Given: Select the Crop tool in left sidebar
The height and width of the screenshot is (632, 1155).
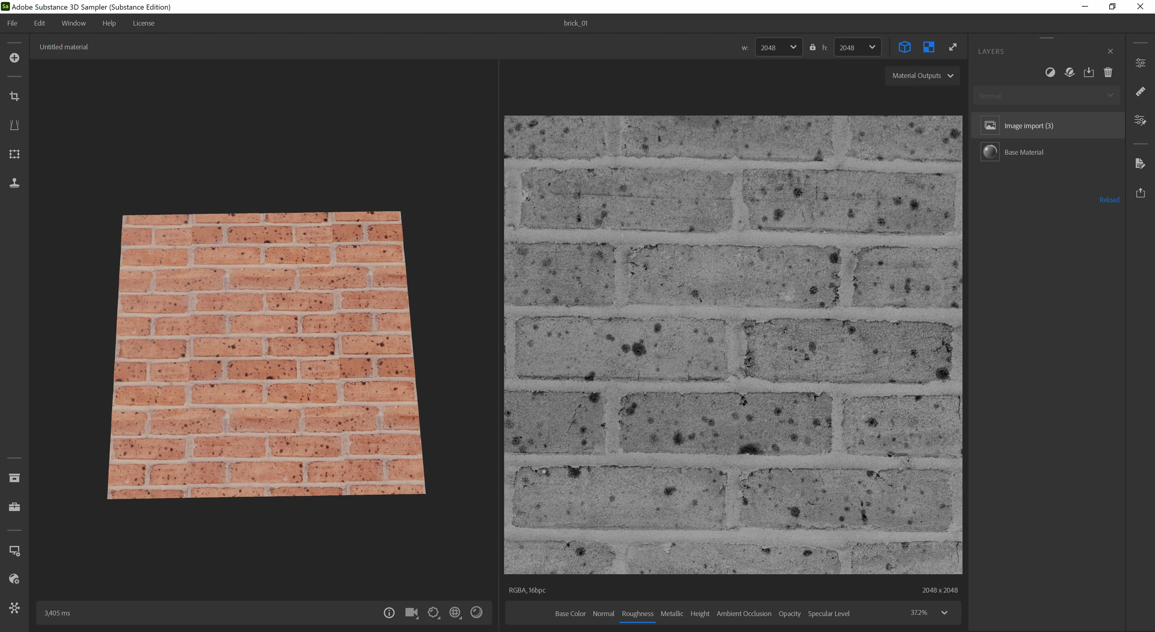Looking at the screenshot, I should coord(14,96).
